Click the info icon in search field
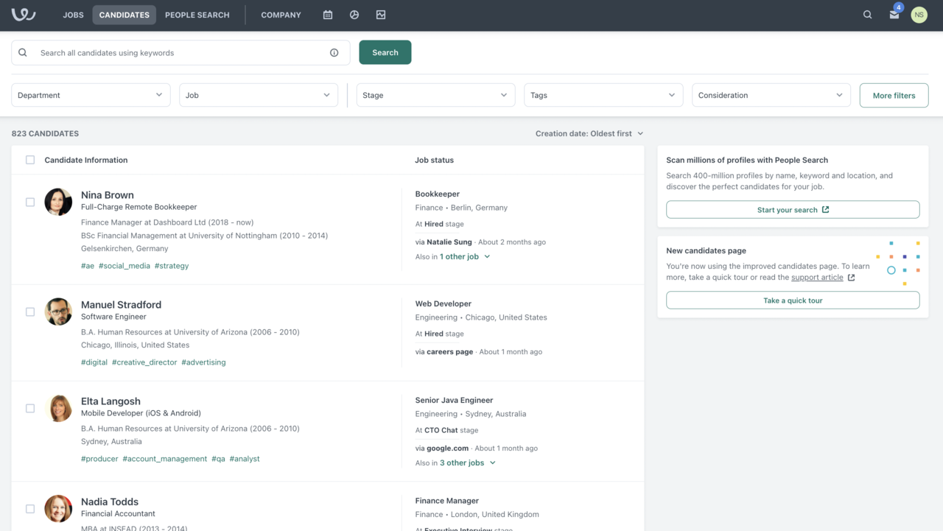 click(334, 53)
